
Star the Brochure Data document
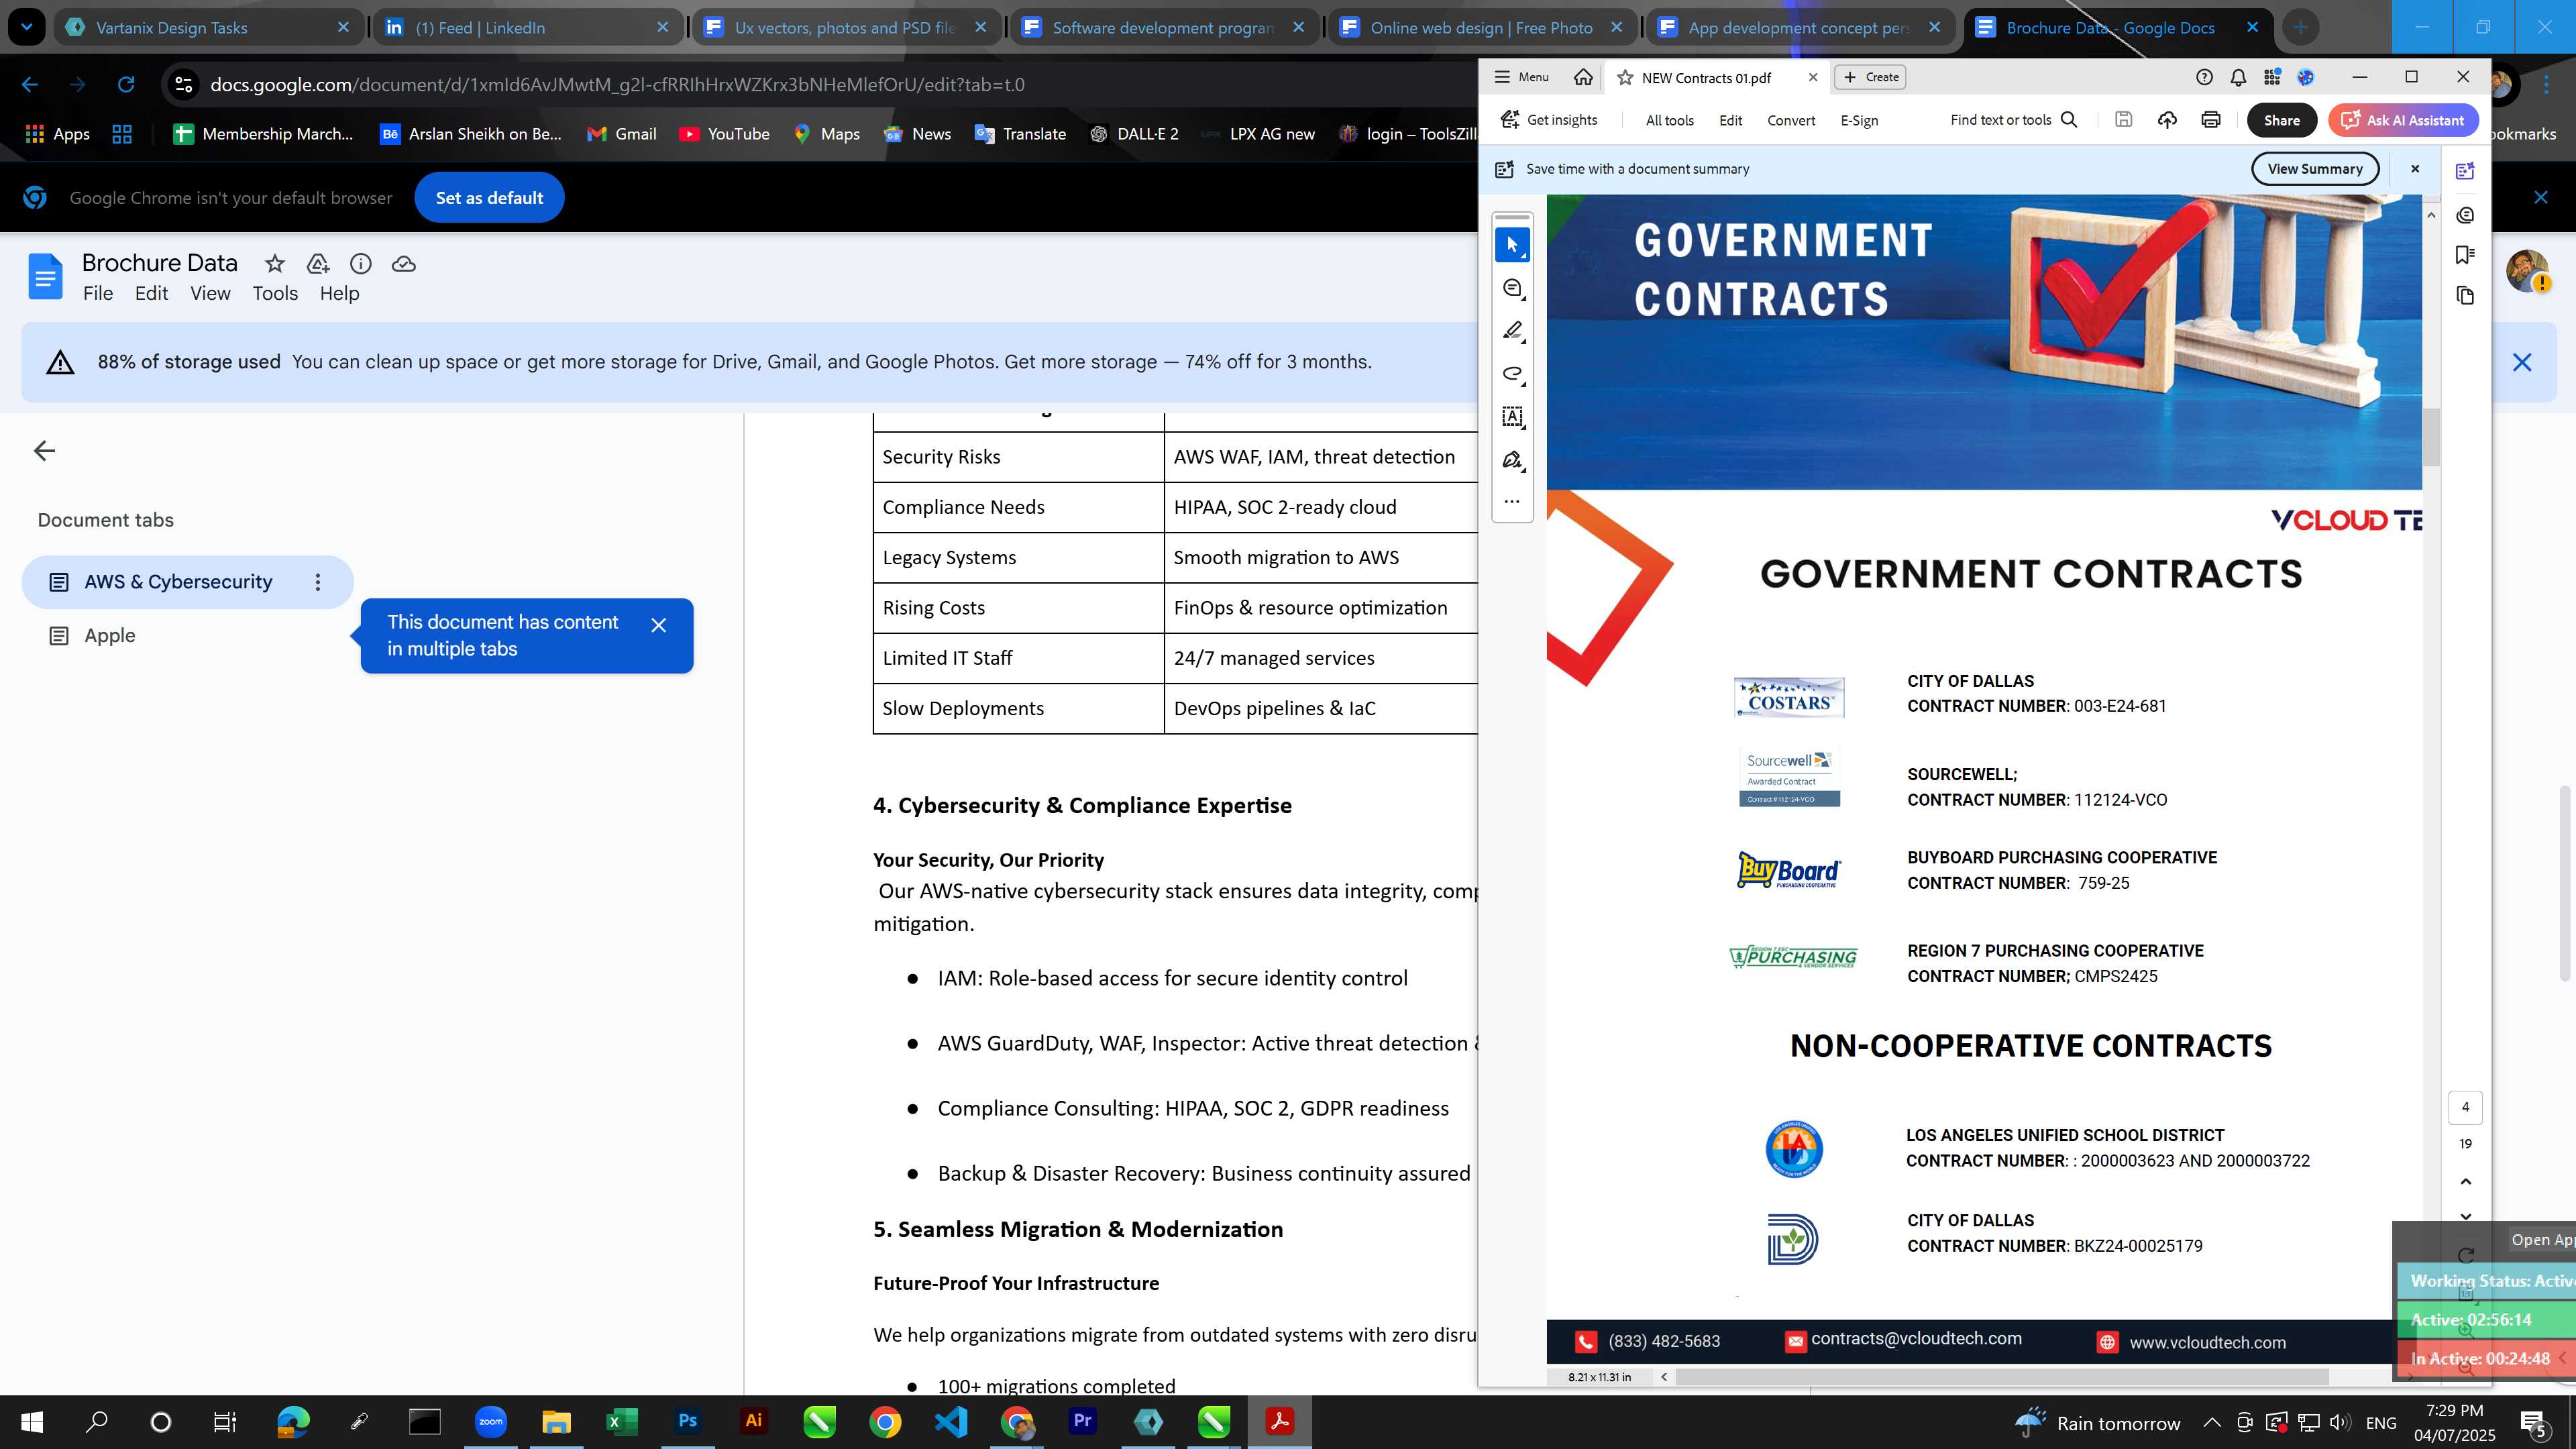tap(275, 264)
